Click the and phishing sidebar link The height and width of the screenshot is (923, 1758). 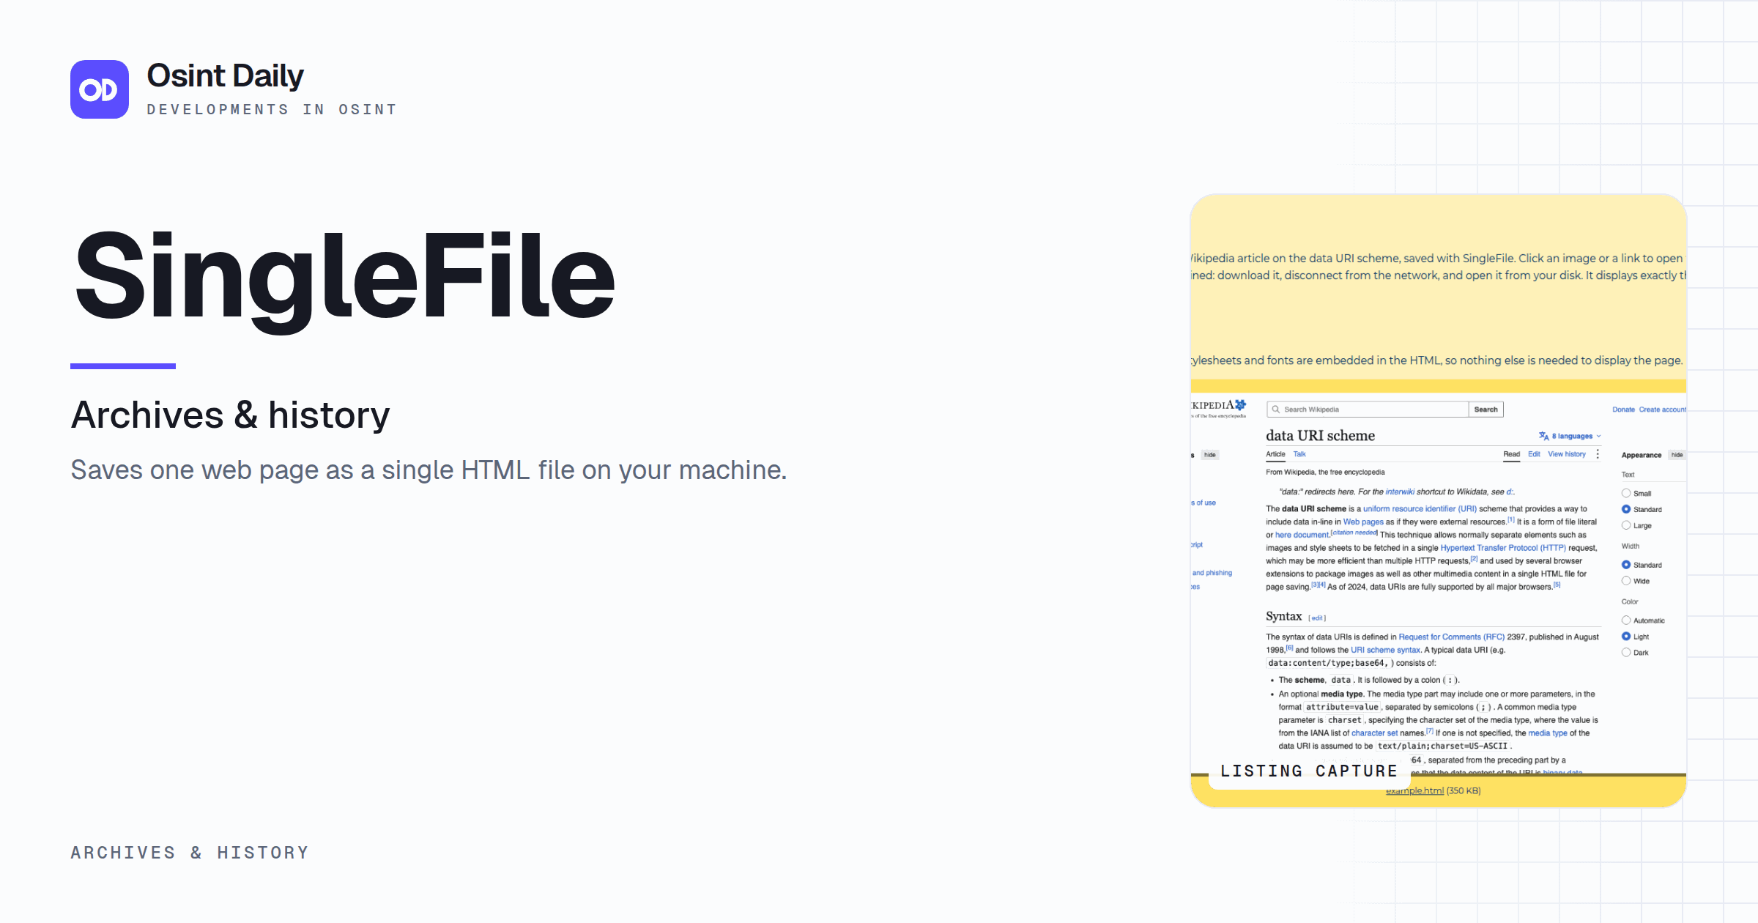tap(1212, 573)
